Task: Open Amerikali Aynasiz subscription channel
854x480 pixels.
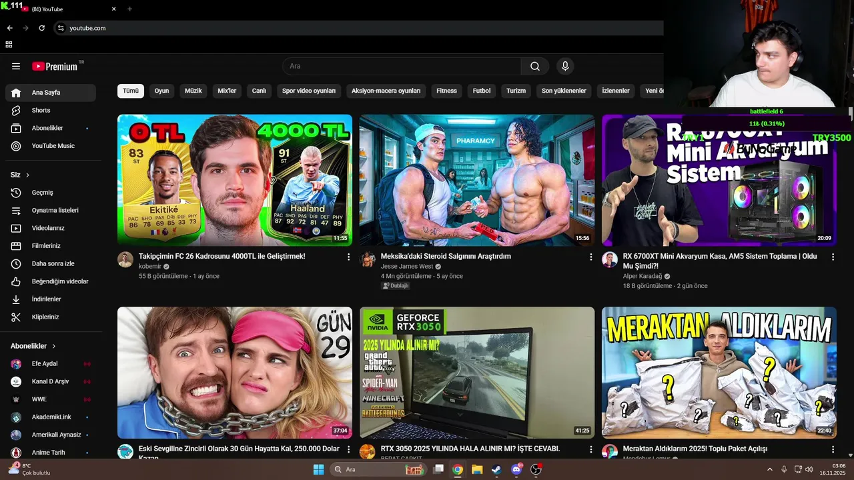Action: tap(51, 435)
